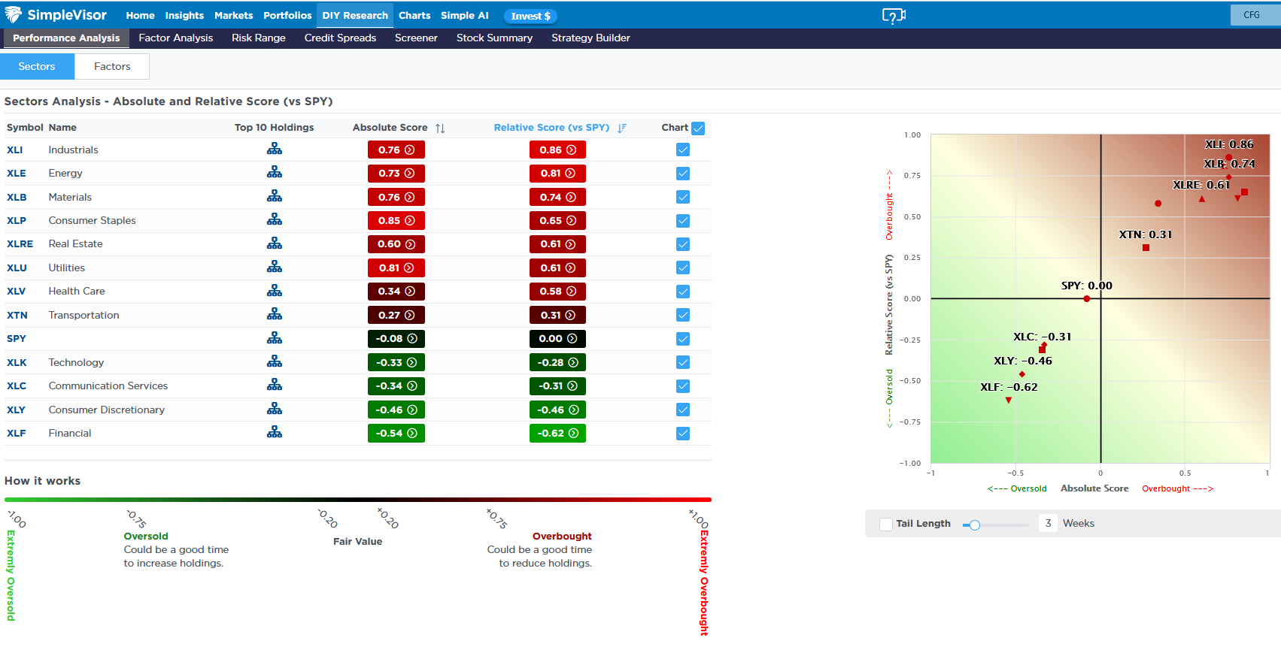This screenshot has height=650, width=1281.
Task: Expand SPY absolute score -0.08 badge
Action: coord(396,339)
